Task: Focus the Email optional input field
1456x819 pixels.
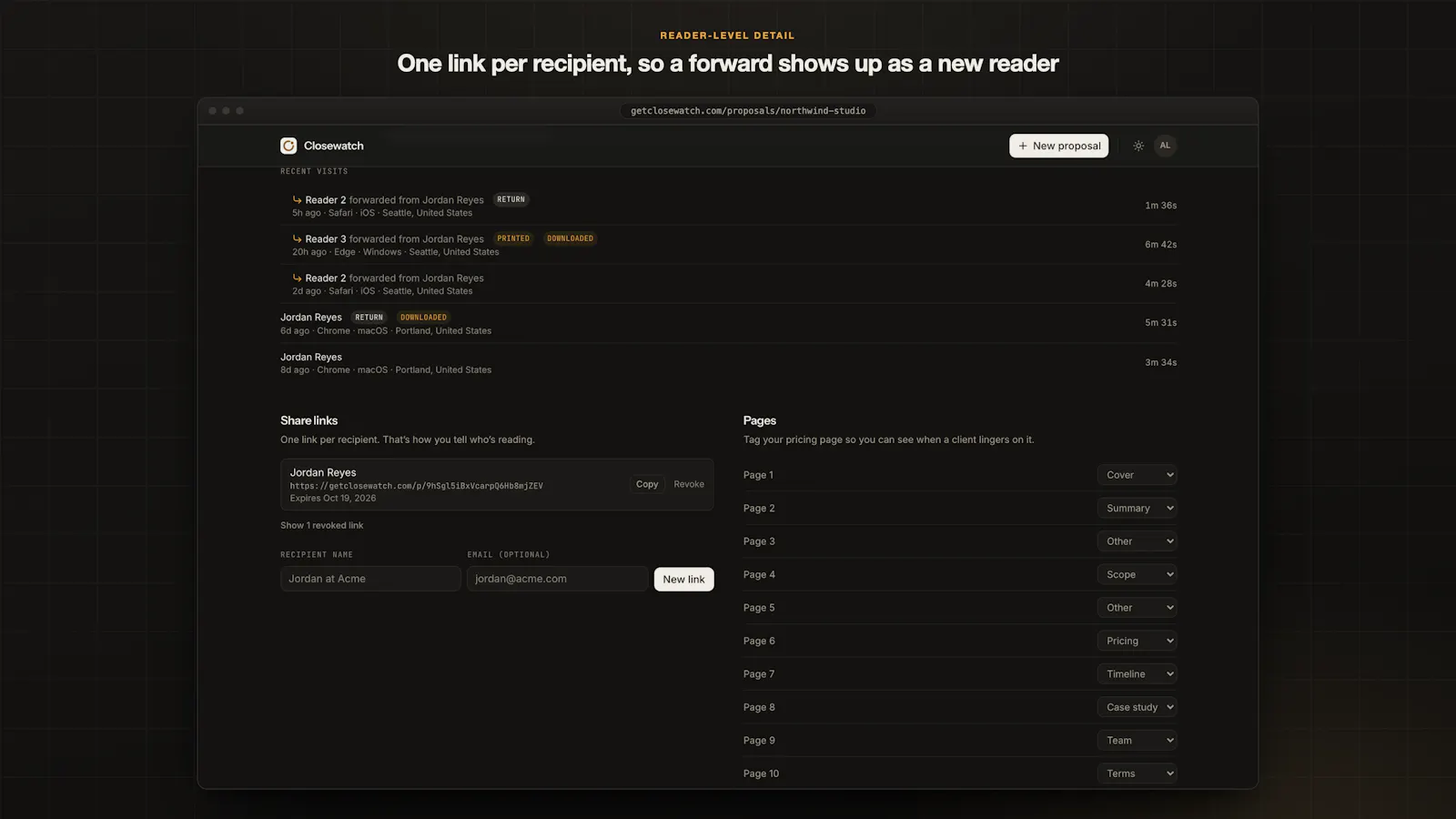Action: coord(557,579)
